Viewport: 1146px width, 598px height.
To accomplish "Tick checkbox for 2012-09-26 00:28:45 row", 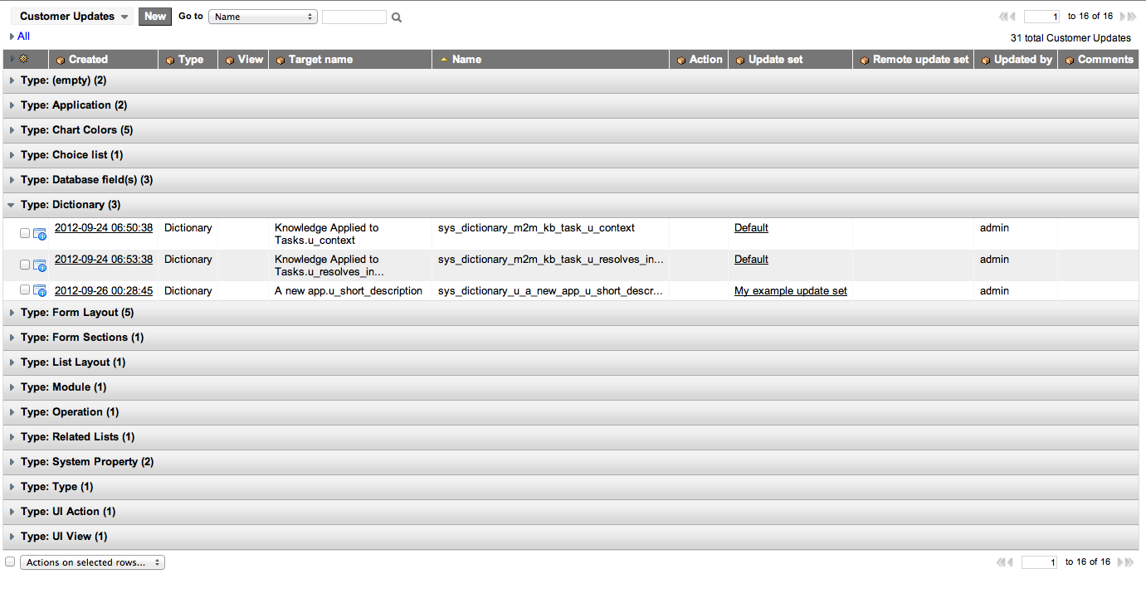I will click(x=25, y=289).
